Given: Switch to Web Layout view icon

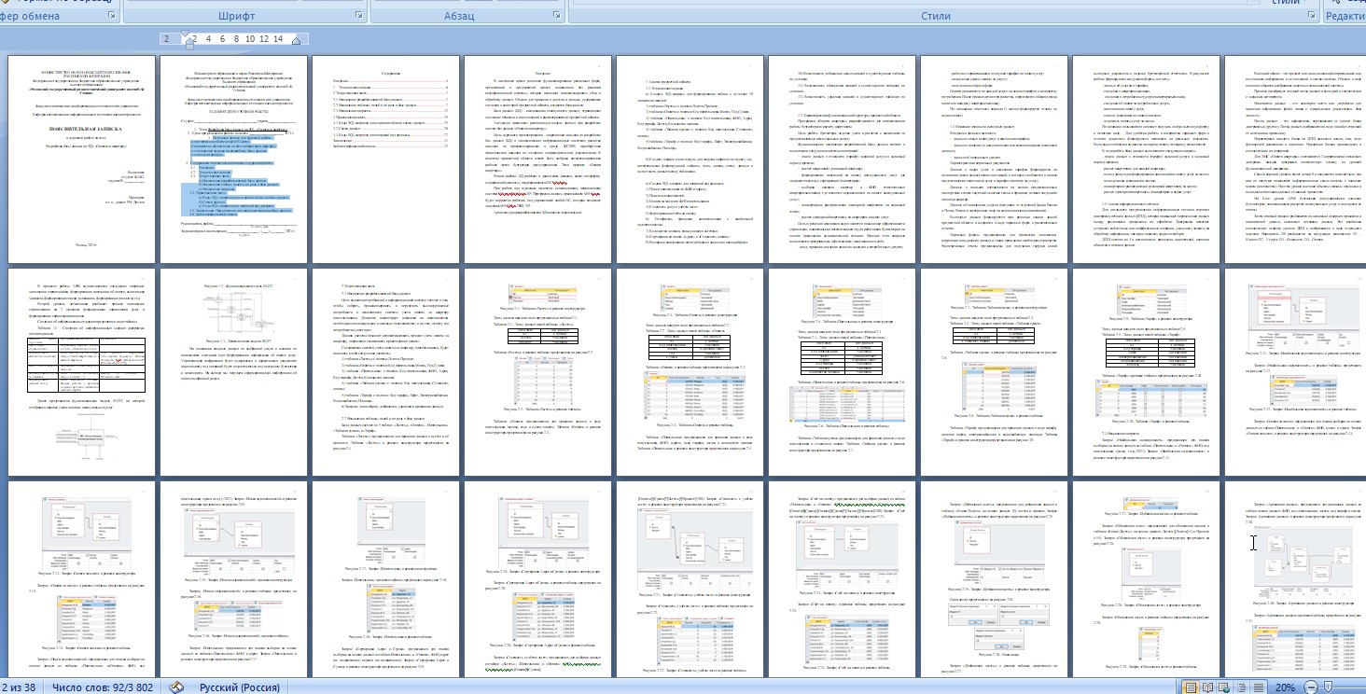Looking at the screenshot, I should click(x=1222, y=687).
